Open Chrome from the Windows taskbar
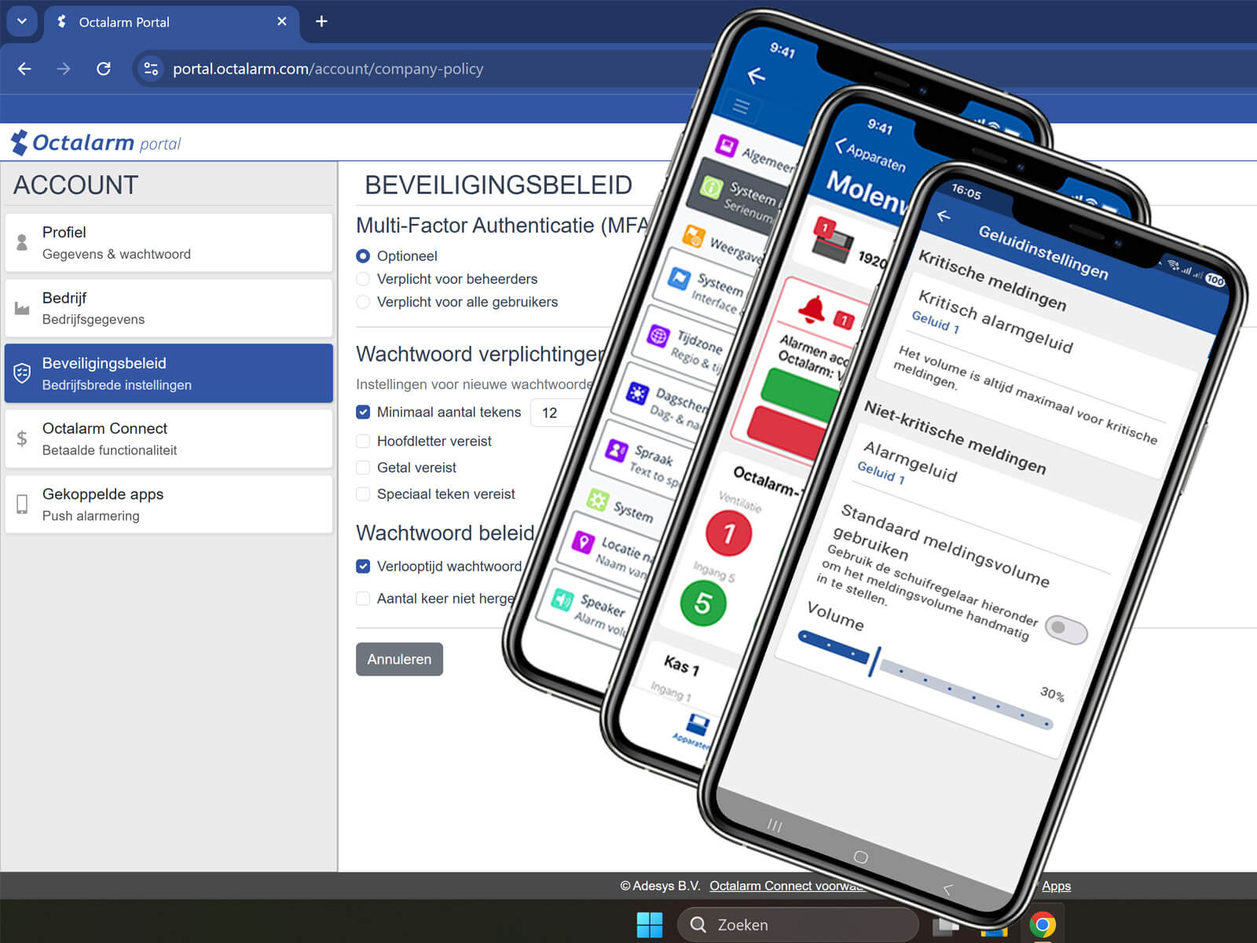The width and height of the screenshot is (1257, 943). click(x=1043, y=925)
